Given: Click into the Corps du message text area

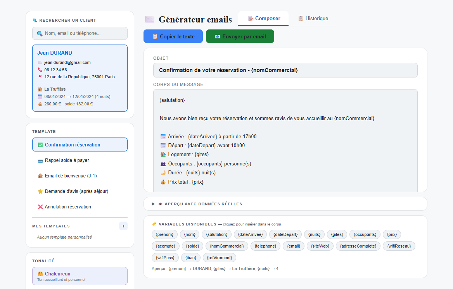Looking at the screenshot, I should (x=285, y=141).
